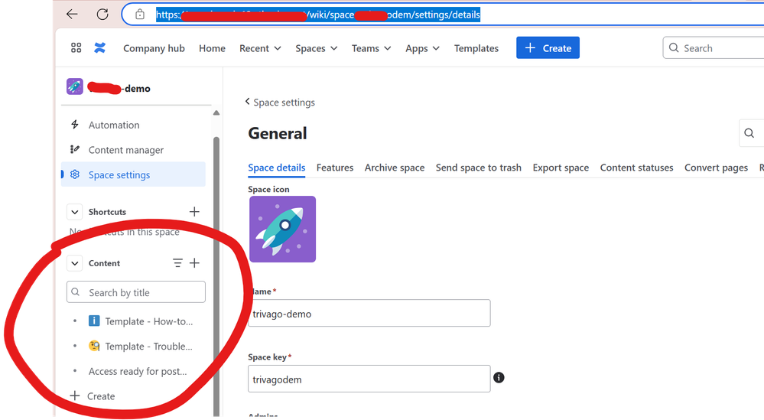Open the Access ready for post... page
764x420 pixels.
(138, 371)
